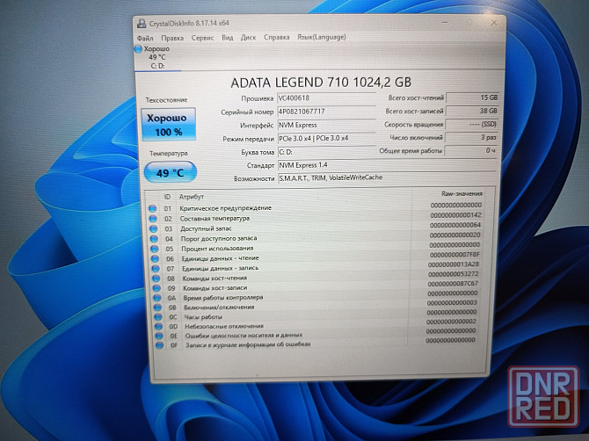Click raw value 00000000013A28

tap(454, 264)
